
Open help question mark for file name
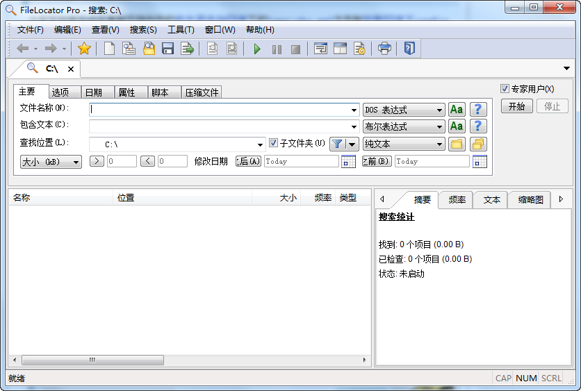click(x=478, y=110)
